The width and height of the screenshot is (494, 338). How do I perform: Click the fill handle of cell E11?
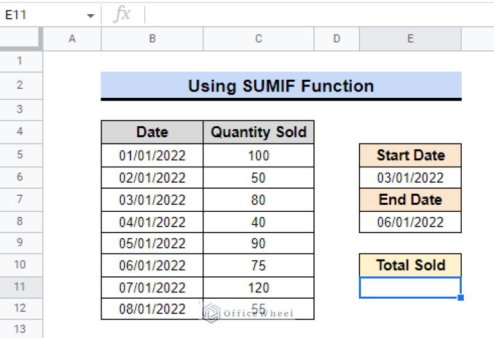(461, 297)
